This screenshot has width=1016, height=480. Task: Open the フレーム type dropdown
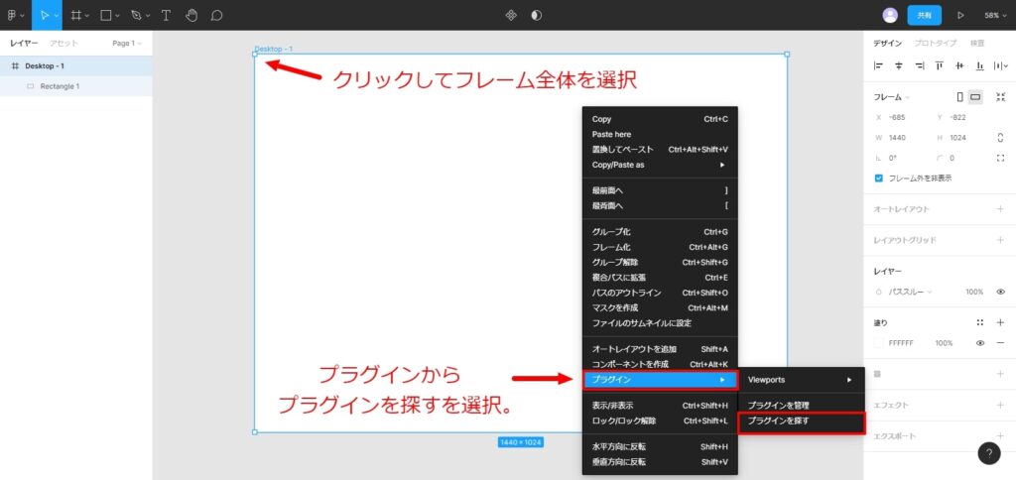892,97
